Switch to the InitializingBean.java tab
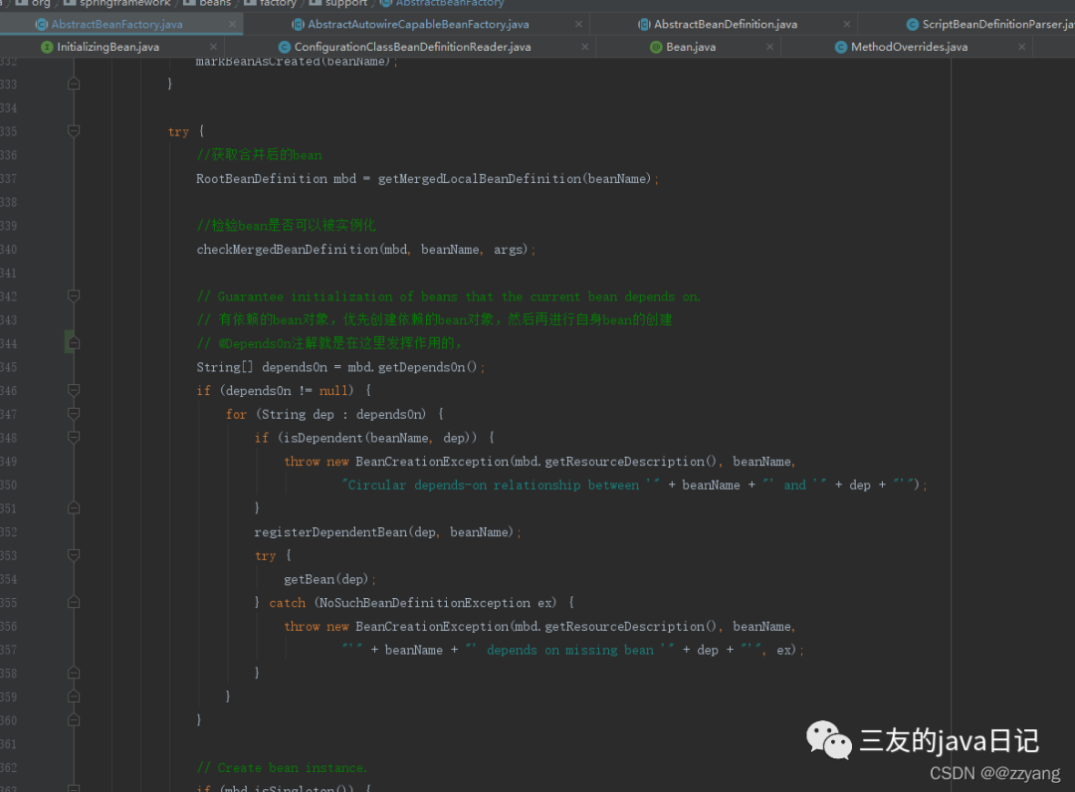 pyautogui.click(x=107, y=47)
